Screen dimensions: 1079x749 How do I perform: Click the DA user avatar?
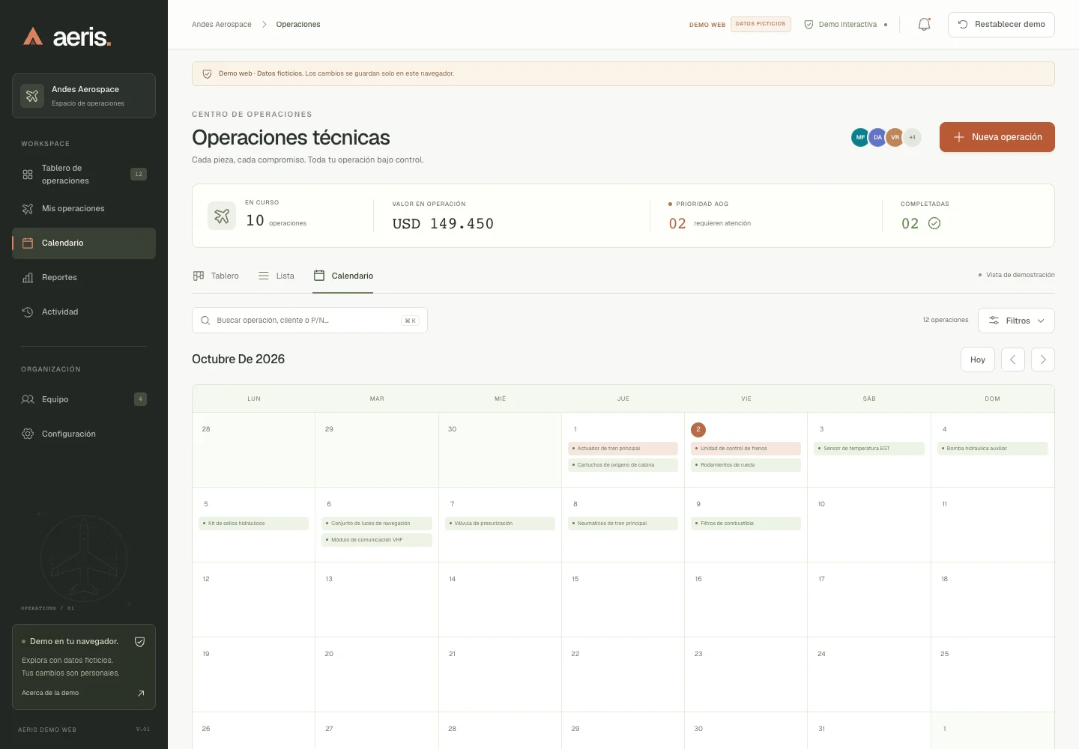coord(877,138)
